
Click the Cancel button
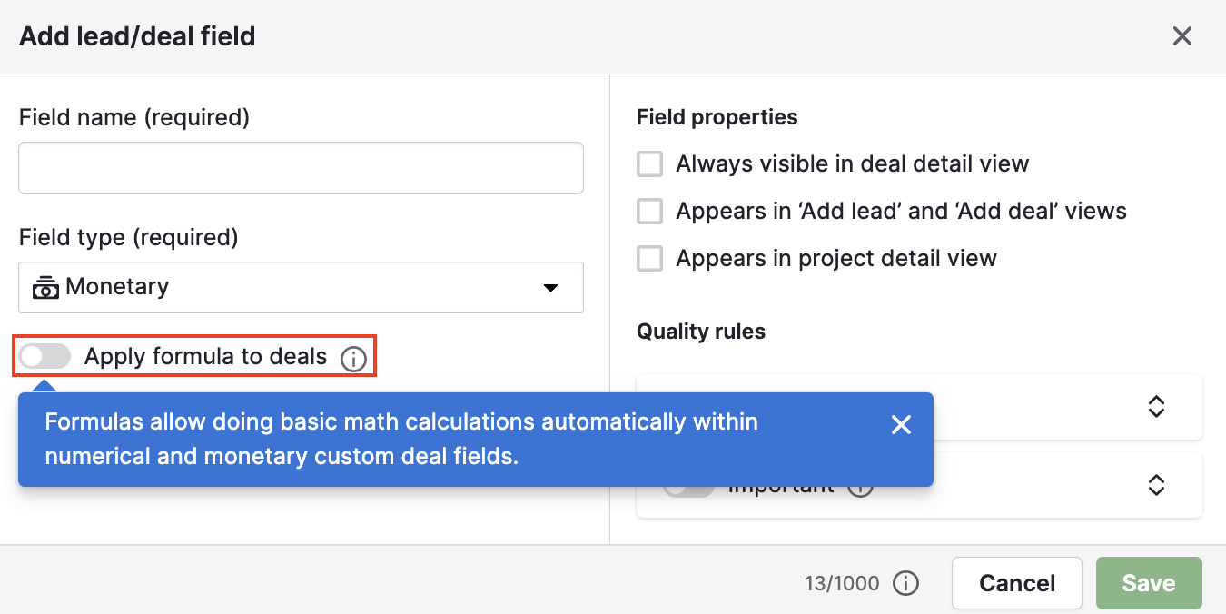[1017, 583]
